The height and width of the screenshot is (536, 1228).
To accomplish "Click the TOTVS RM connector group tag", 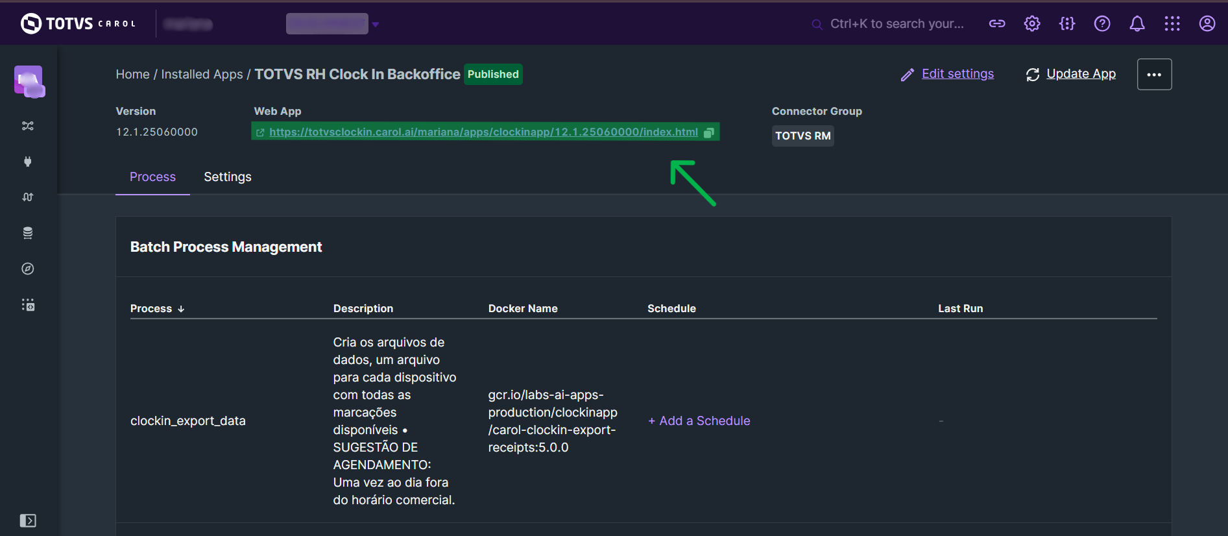I will point(803,136).
